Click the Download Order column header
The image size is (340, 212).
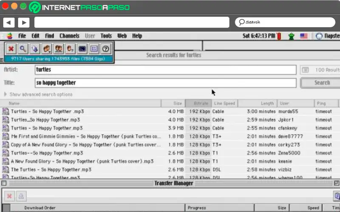[x=98, y=208]
